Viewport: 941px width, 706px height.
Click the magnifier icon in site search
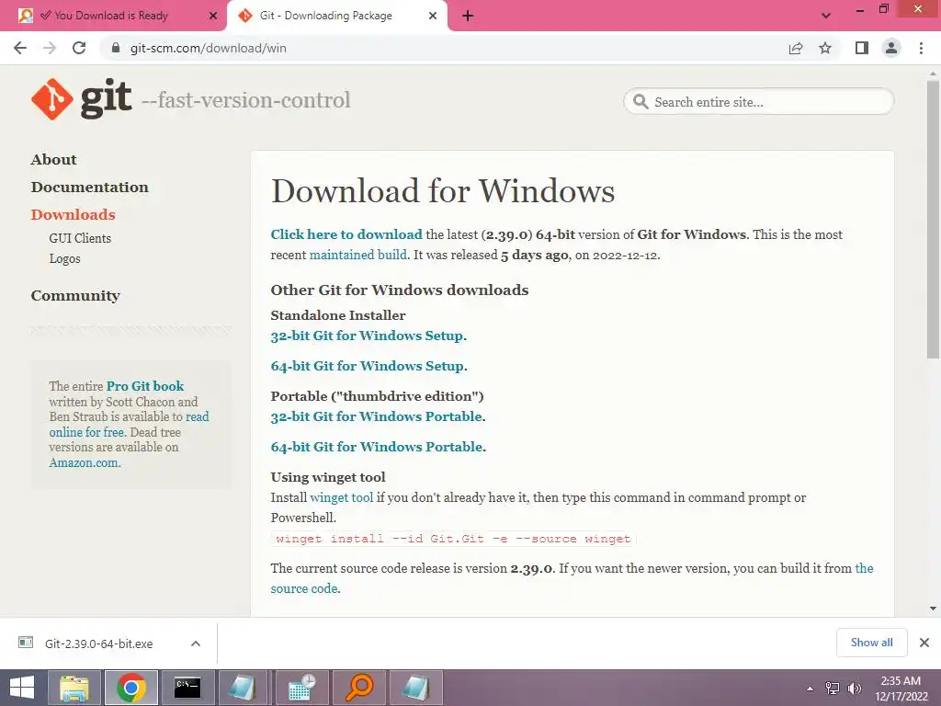point(641,101)
